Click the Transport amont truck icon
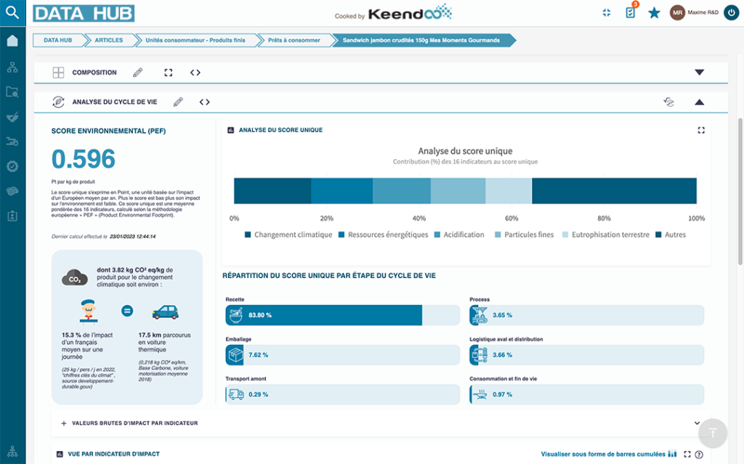 236,394
